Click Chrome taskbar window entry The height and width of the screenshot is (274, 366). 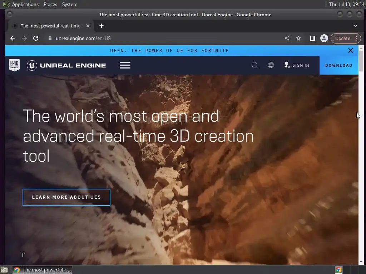pos(43,270)
